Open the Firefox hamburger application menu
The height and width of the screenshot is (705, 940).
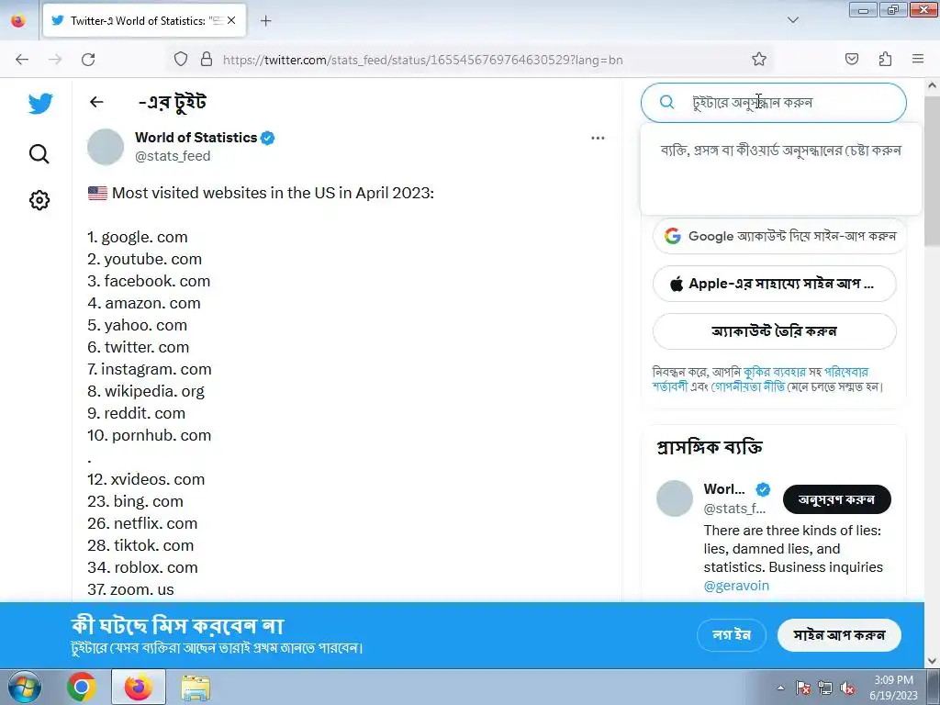(x=918, y=59)
